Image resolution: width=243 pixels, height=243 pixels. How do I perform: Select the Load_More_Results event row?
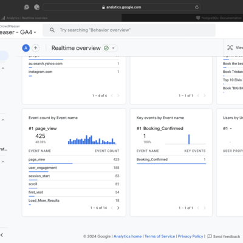(74, 201)
